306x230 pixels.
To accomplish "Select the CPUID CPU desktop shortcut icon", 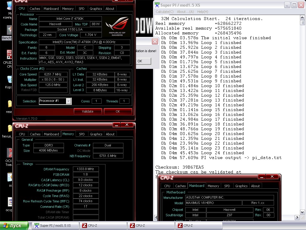I will pos(9,55).
